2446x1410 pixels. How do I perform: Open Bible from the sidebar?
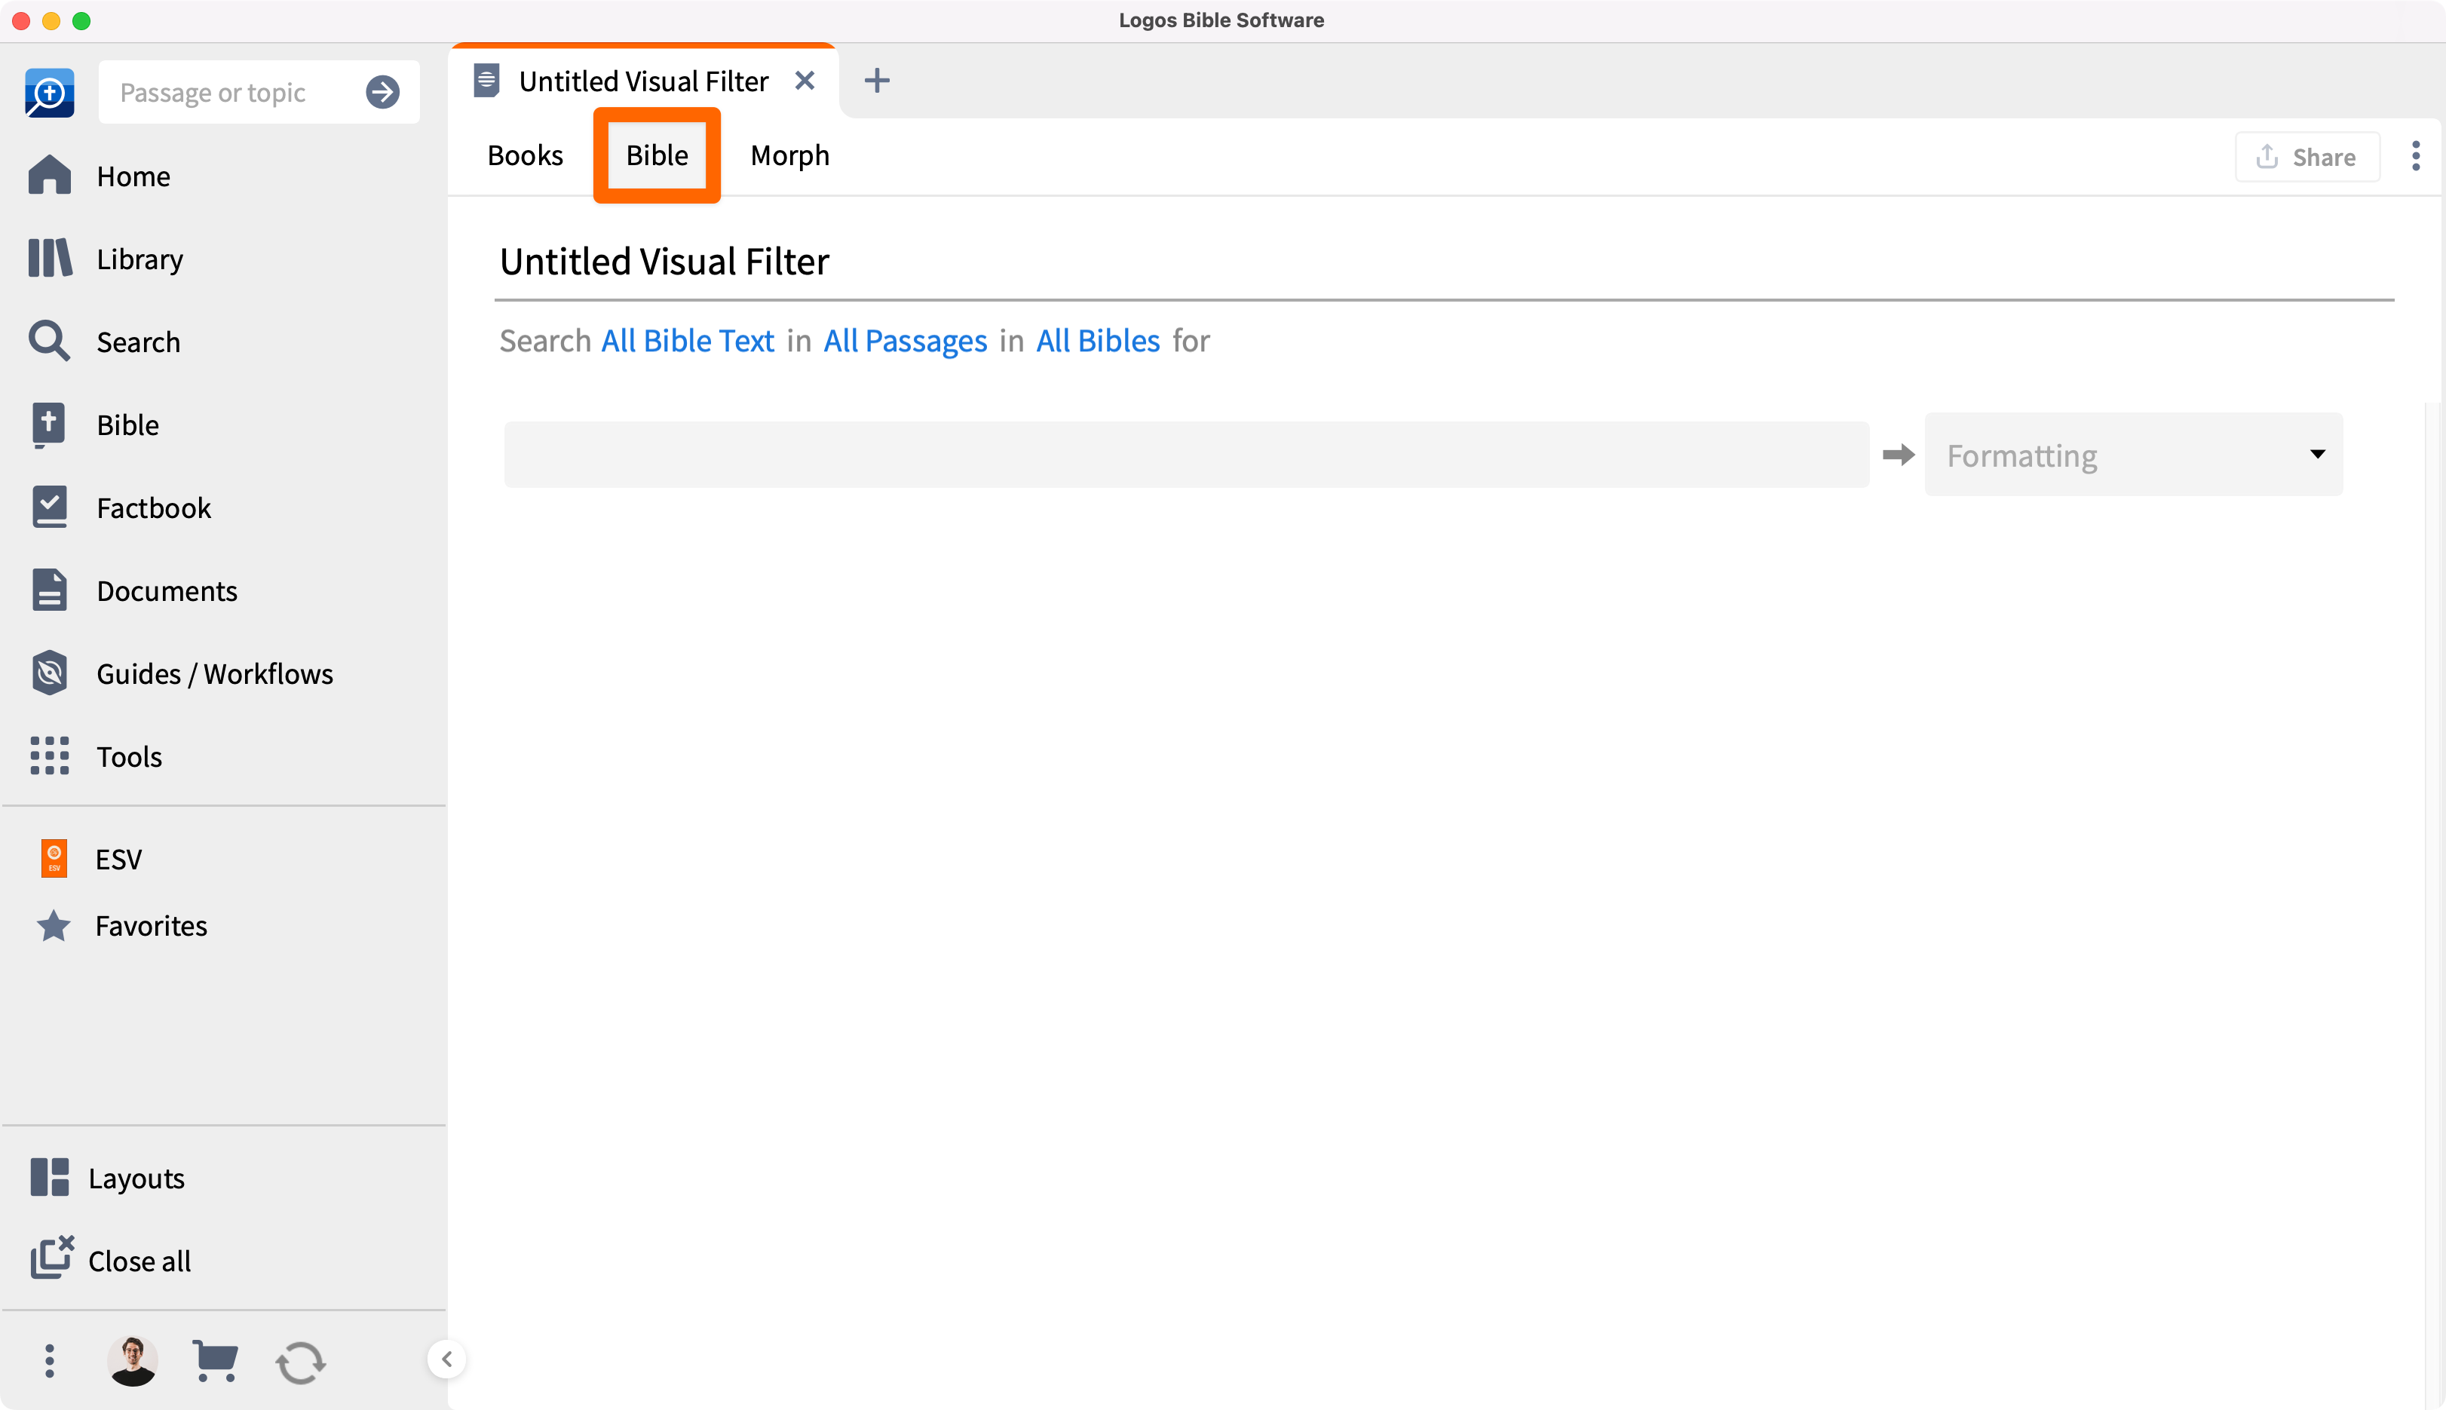[94, 425]
